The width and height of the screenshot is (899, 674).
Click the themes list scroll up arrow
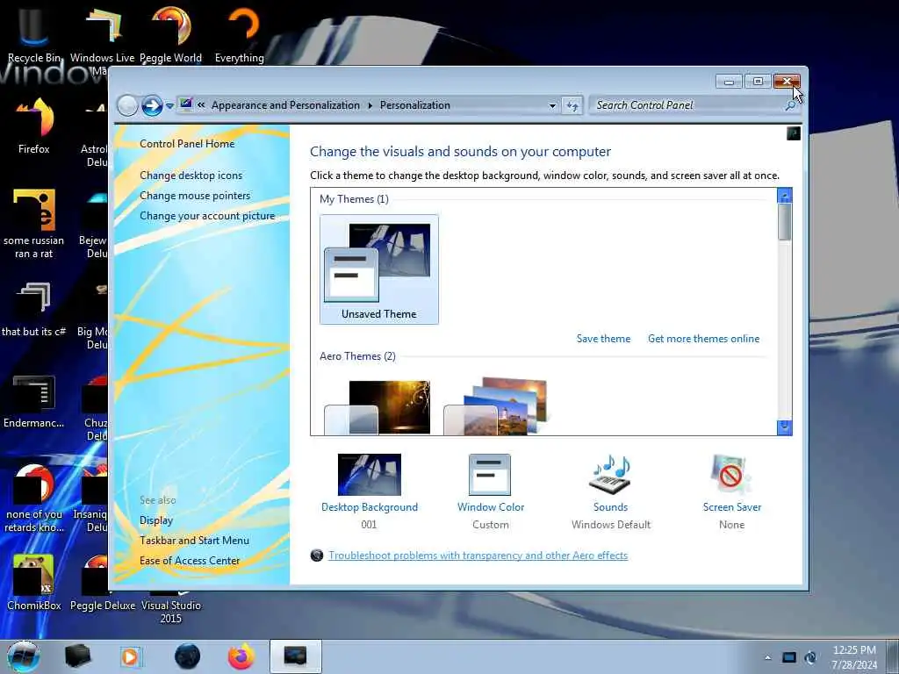(784, 196)
